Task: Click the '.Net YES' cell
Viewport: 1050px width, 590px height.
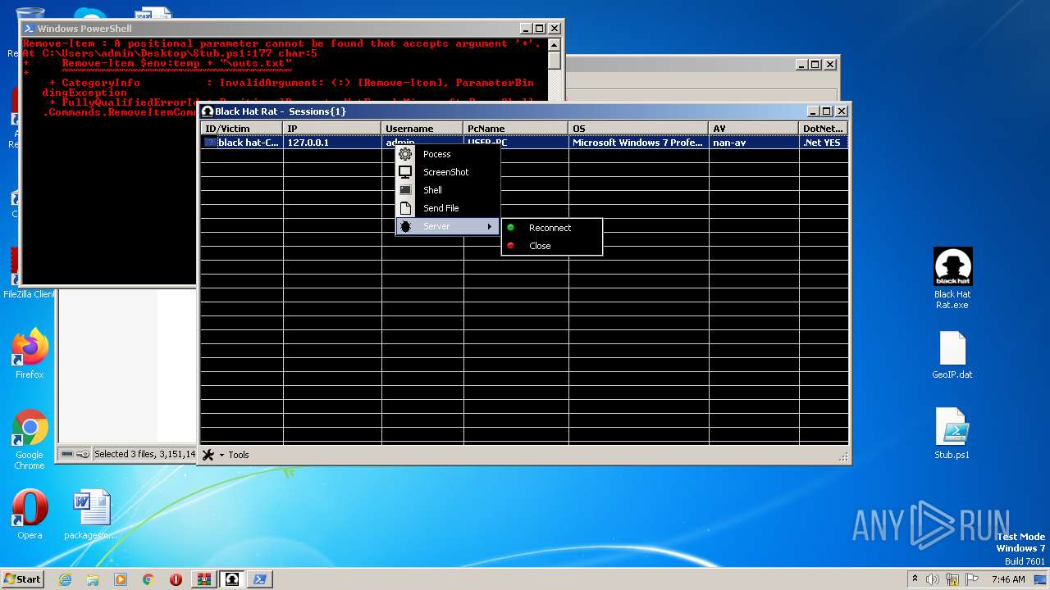Action: (x=824, y=143)
